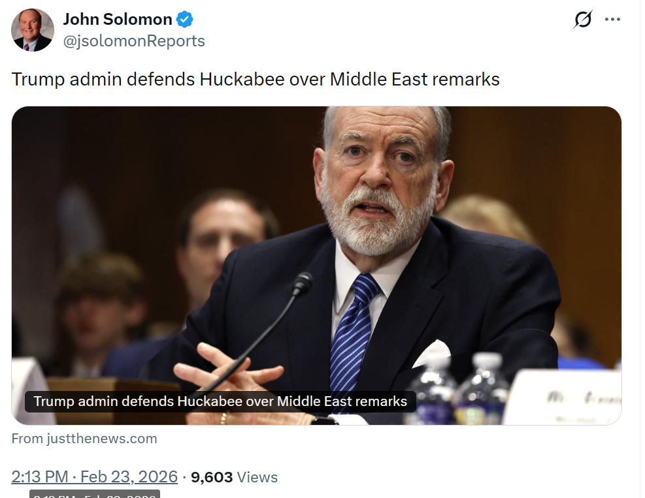Click the bearded speaker's face in the photo

tap(379, 176)
